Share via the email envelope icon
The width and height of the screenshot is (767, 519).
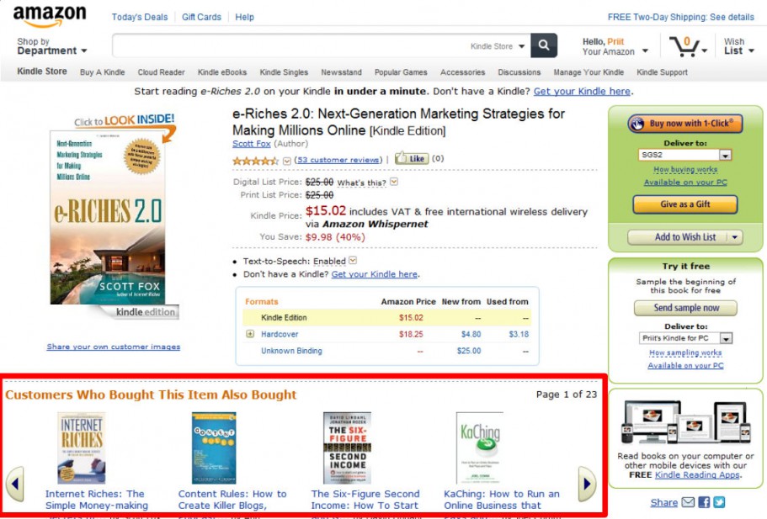pos(688,502)
